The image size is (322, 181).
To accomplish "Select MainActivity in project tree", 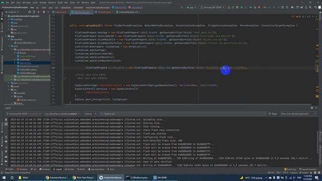I will click(x=26, y=63).
